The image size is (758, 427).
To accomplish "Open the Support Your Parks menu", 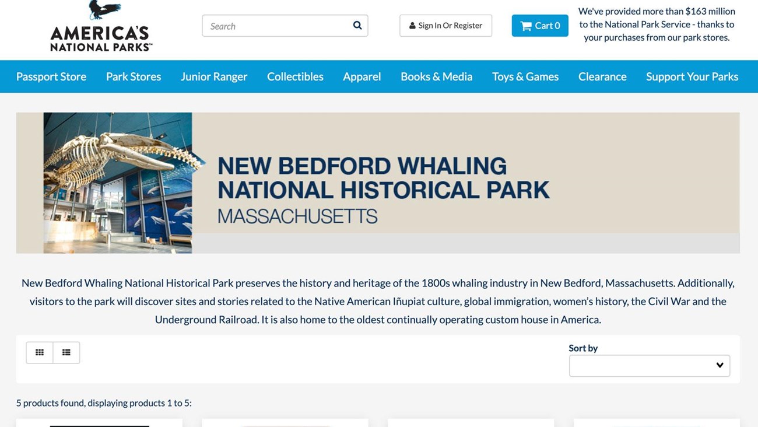I will (x=692, y=76).
